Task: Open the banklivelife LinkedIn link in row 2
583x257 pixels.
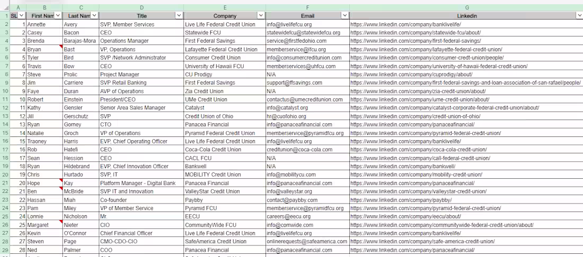Action: (405, 24)
